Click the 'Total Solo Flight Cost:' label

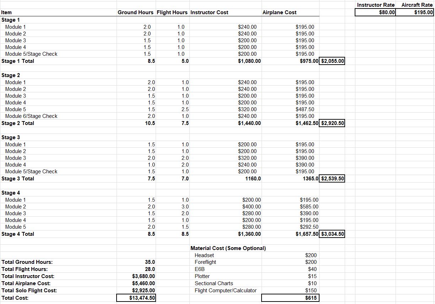click(29, 291)
